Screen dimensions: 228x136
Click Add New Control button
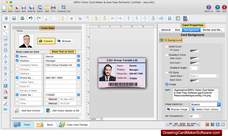click(x=28, y=111)
